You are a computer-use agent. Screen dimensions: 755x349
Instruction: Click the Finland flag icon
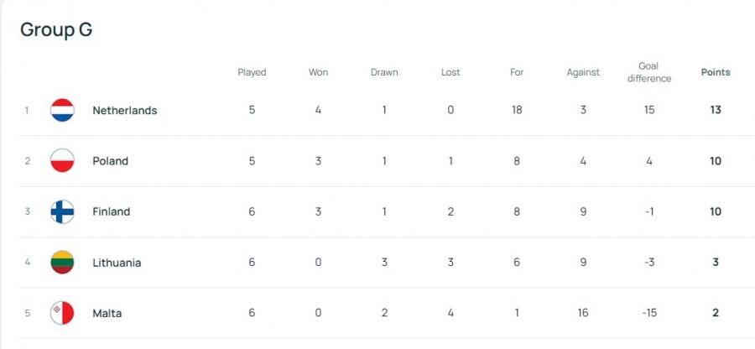[x=62, y=211]
